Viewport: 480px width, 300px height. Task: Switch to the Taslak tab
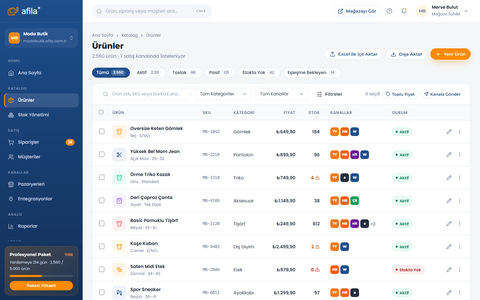pos(185,73)
